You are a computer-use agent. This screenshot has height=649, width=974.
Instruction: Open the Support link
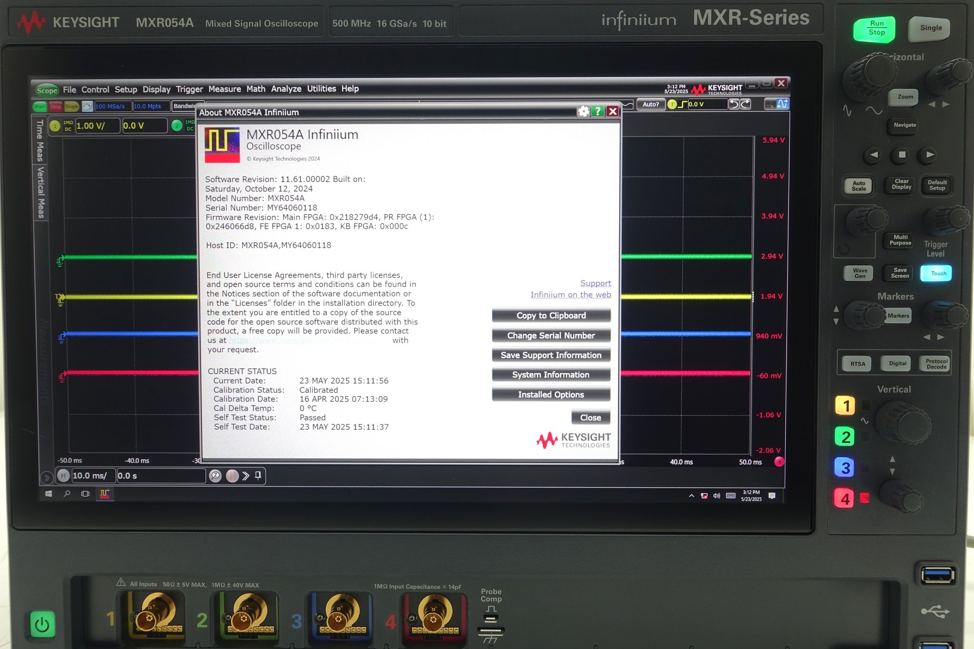595,283
